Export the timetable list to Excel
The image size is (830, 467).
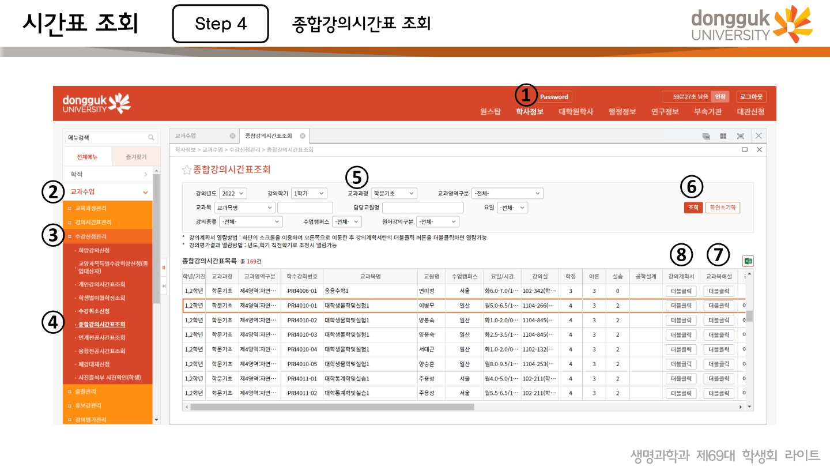point(748,261)
